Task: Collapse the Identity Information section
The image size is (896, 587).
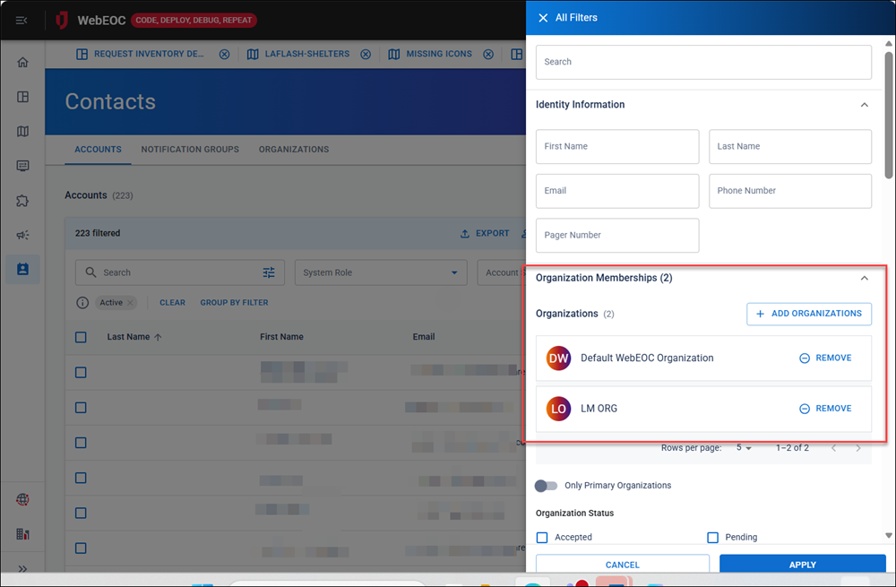Action: coord(865,105)
